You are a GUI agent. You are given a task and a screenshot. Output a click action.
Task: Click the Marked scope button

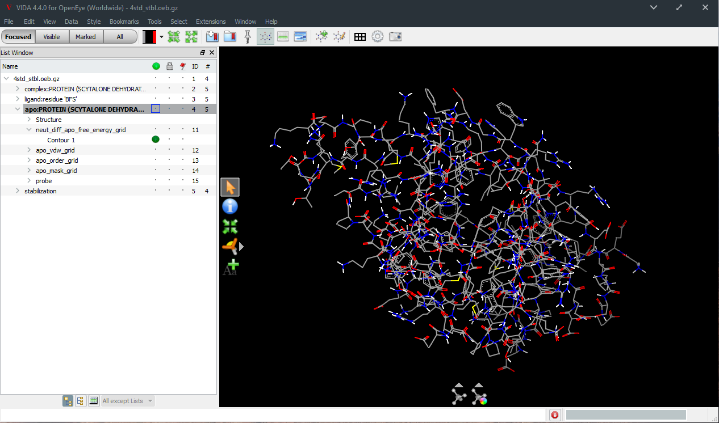coord(86,37)
